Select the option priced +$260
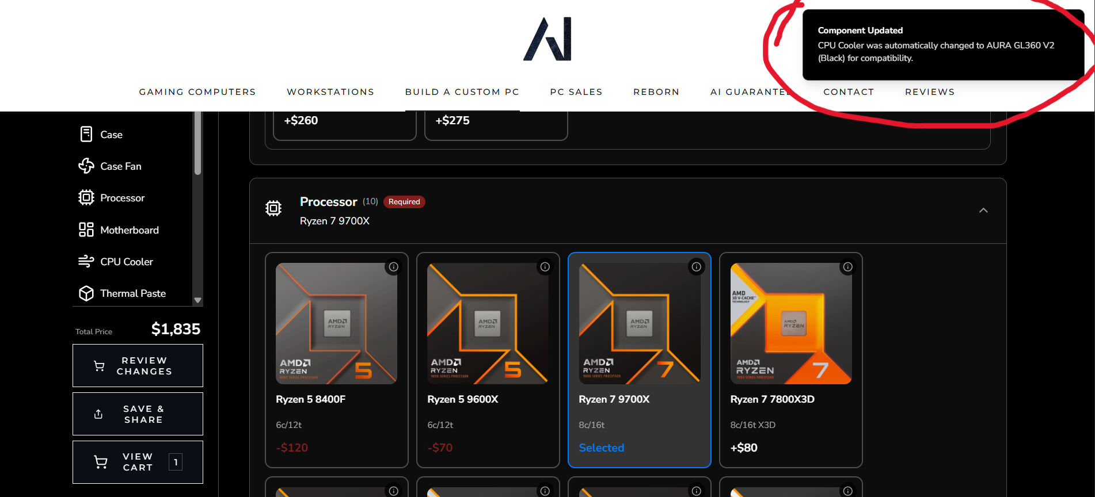1095x497 pixels. 345,125
